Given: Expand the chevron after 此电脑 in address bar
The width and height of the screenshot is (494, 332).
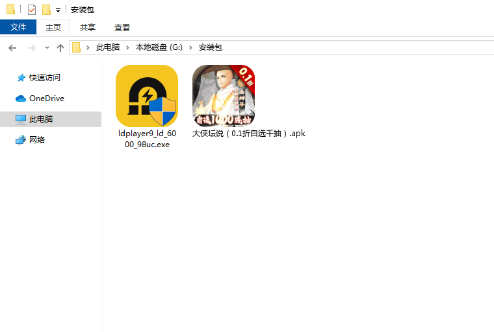Looking at the screenshot, I should click(x=127, y=48).
